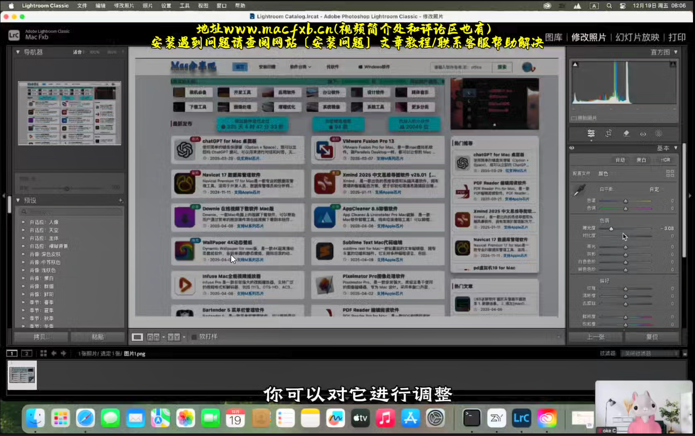Go forward using filmstrip right arrow
Screen dimensions: 695x436
click(63, 353)
